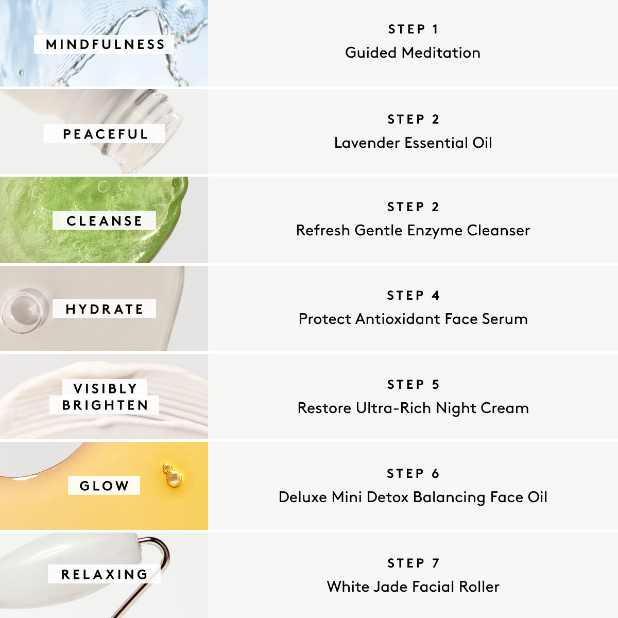Open Deluxe Mini Detox Balancing Face Oil

point(413,497)
